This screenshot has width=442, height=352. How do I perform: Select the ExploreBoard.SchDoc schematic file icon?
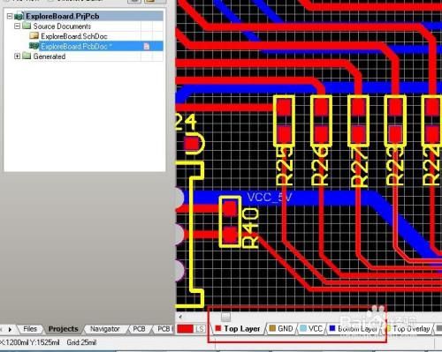point(34,36)
